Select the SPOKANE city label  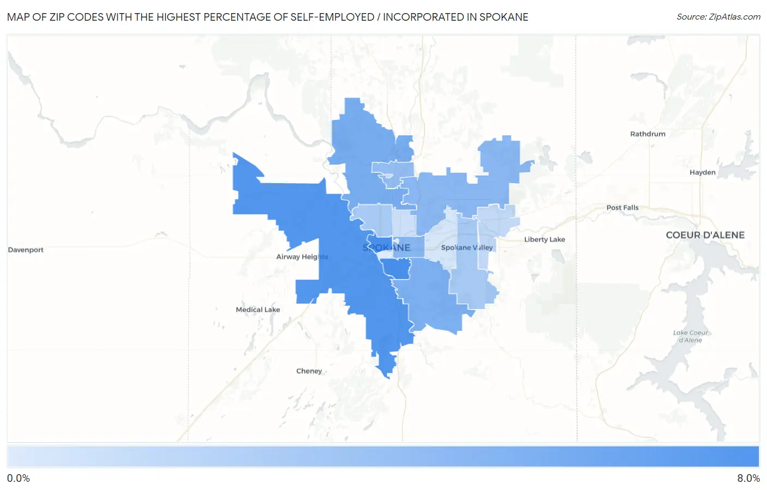(386, 247)
